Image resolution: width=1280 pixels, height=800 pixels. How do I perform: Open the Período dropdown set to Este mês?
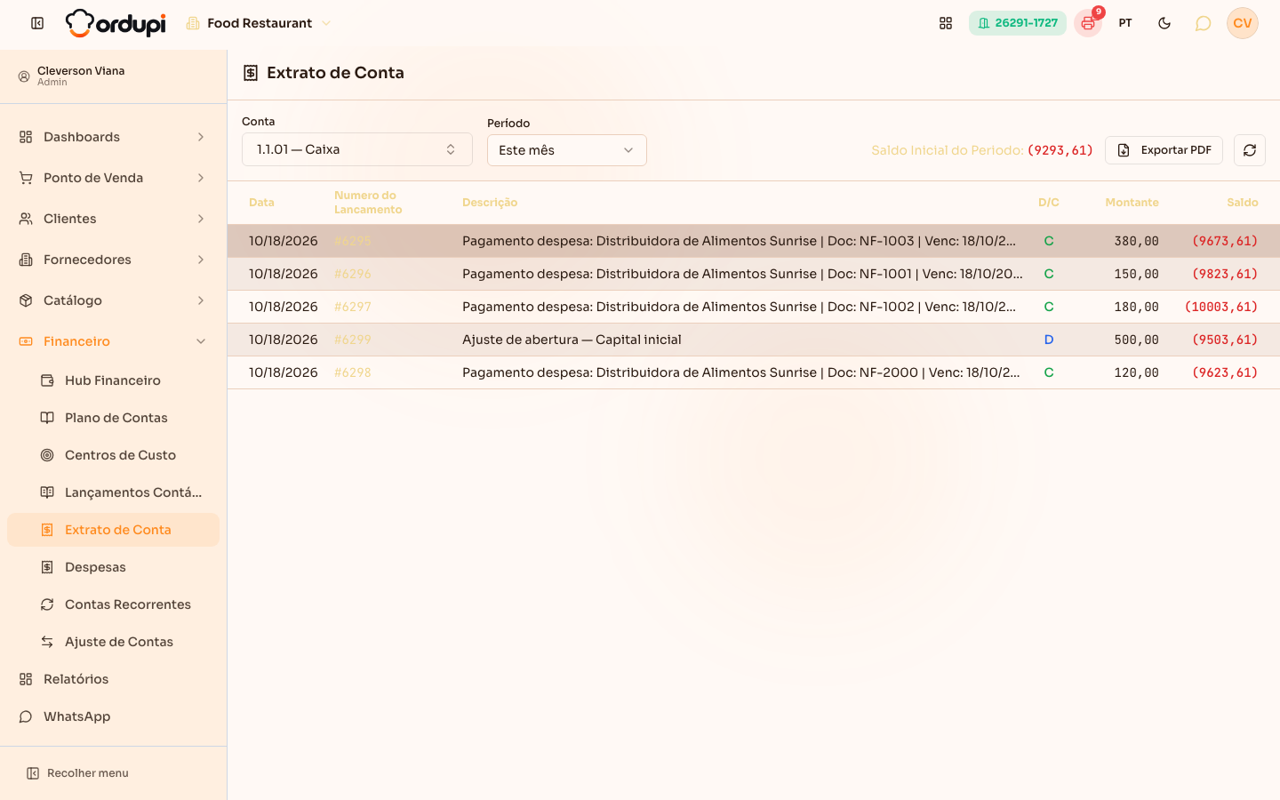click(567, 150)
